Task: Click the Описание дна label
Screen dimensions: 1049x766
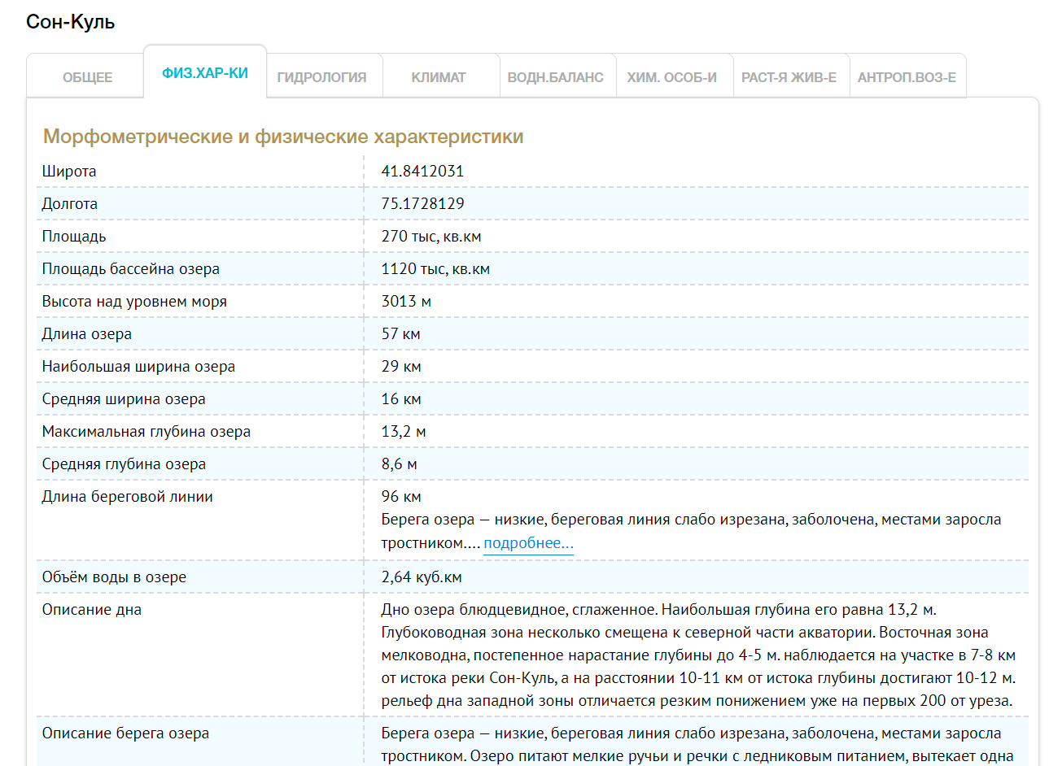Action: click(x=92, y=610)
